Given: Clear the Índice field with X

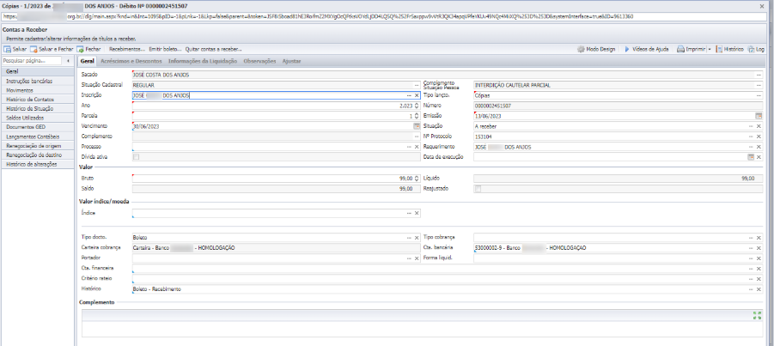Looking at the screenshot, I should tap(416, 213).
